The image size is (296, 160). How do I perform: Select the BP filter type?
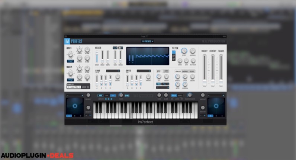(x=174, y=56)
